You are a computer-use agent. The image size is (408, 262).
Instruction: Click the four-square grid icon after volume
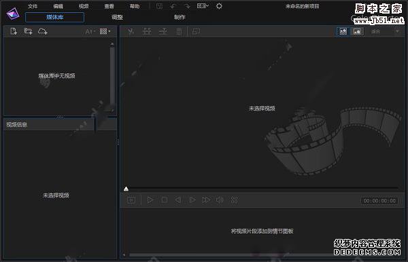[235, 200]
